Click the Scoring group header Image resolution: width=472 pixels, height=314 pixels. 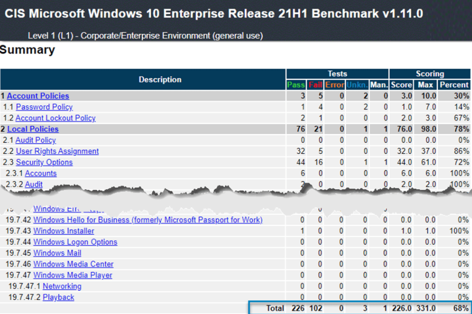[x=430, y=74]
